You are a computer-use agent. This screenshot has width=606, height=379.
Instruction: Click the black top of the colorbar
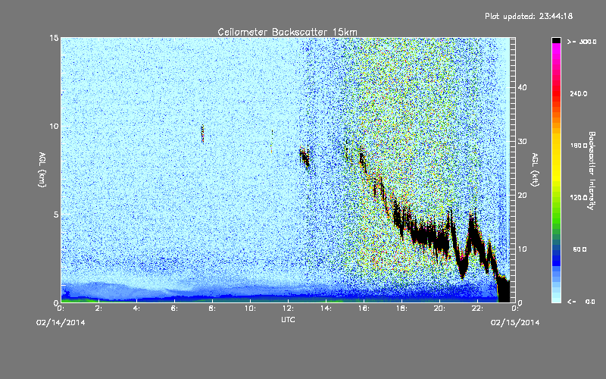coord(556,40)
